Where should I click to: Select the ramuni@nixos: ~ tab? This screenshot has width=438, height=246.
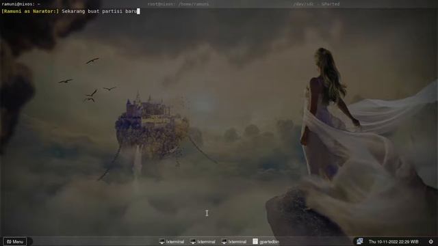coord(21,4)
